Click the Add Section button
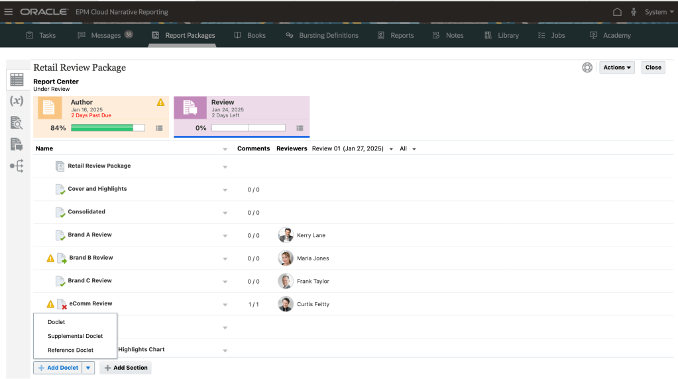678x379 pixels. (125, 368)
